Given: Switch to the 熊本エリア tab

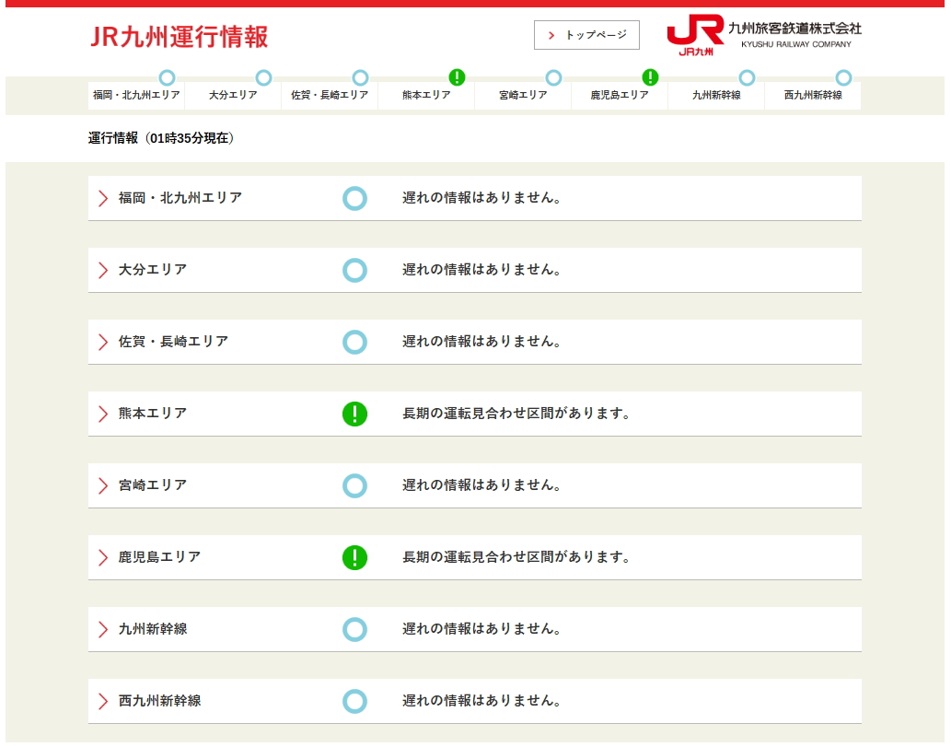Looking at the screenshot, I should [x=426, y=95].
